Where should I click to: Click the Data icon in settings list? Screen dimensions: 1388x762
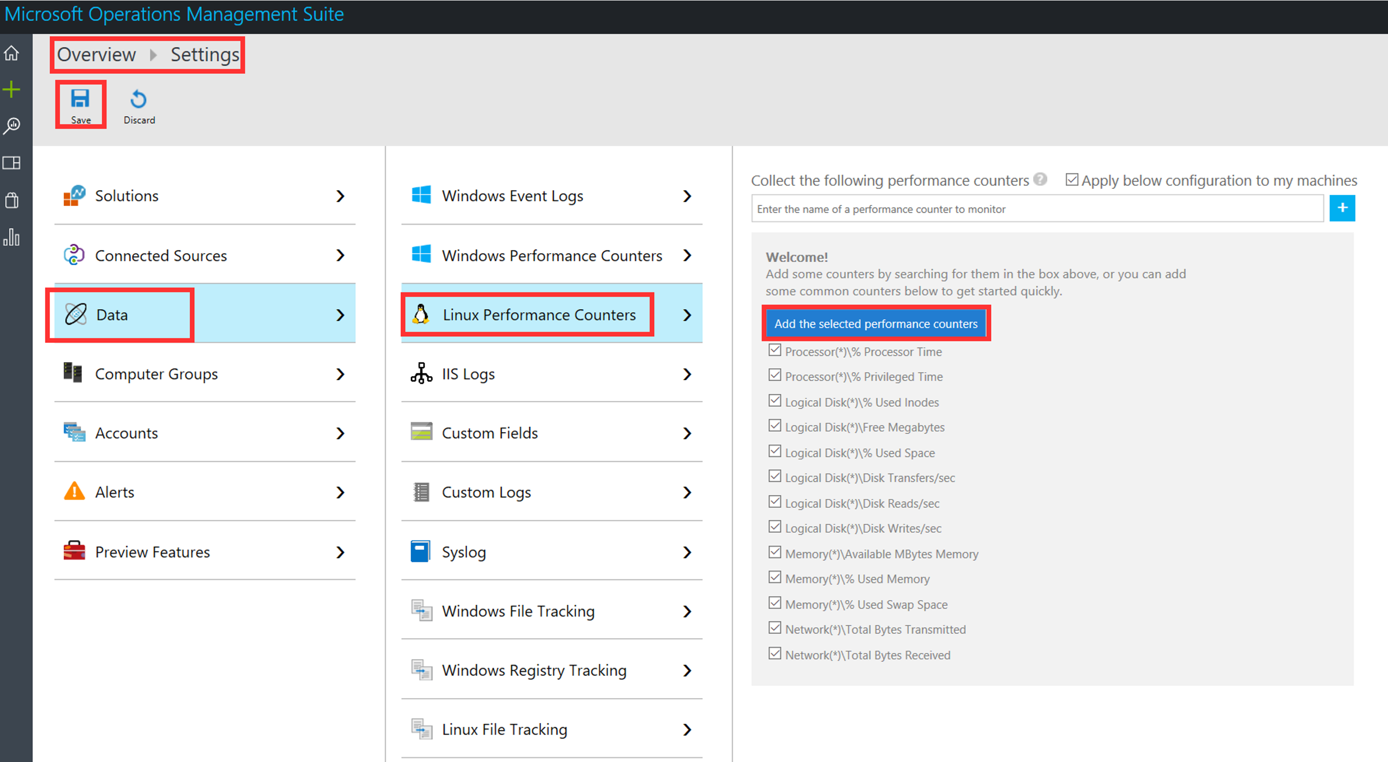pyautogui.click(x=75, y=314)
